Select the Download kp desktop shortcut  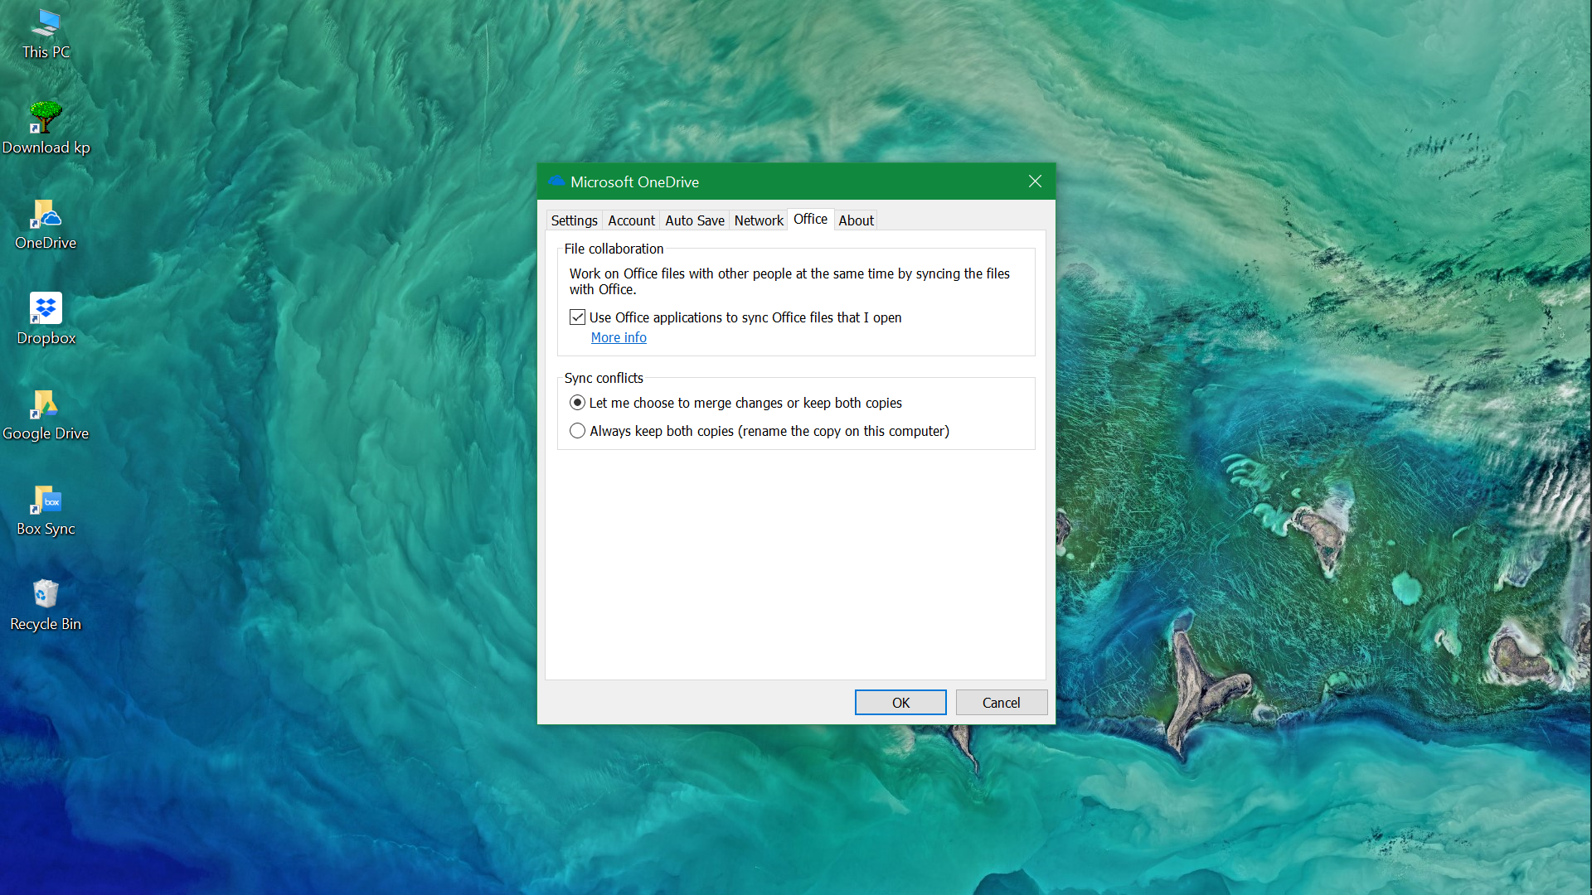point(46,128)
